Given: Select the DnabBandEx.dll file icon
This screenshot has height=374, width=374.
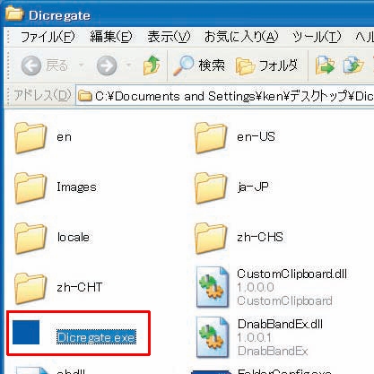Looking at the screenshot, I should tap(213, 337).
